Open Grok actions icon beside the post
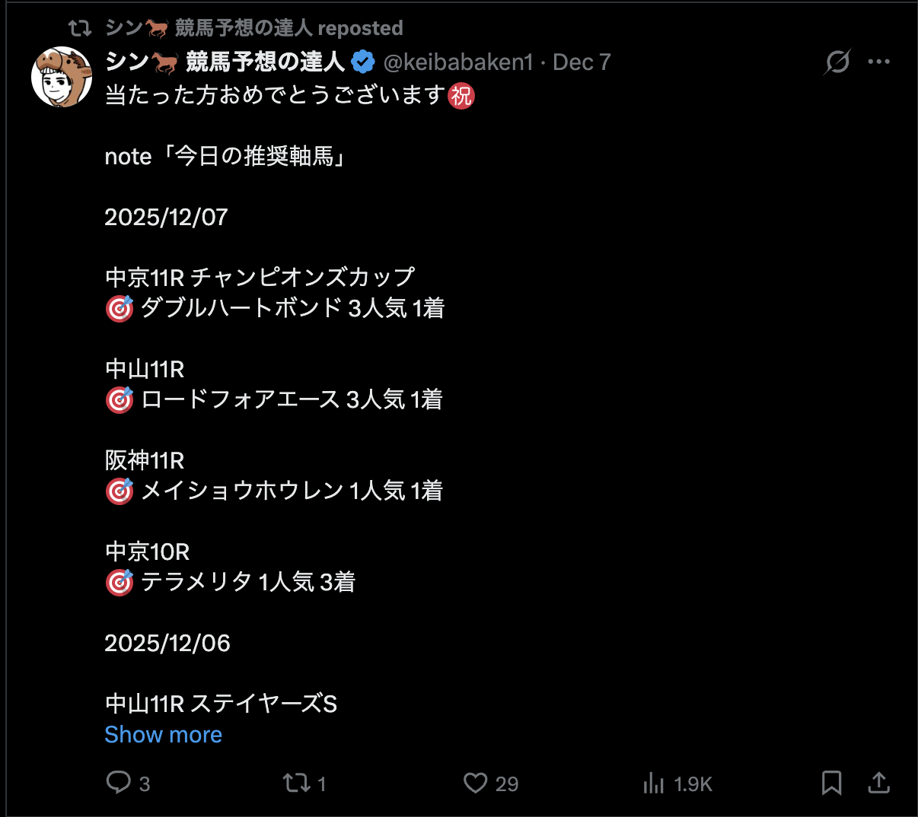 pyautogui.click(x=837, y=62)
